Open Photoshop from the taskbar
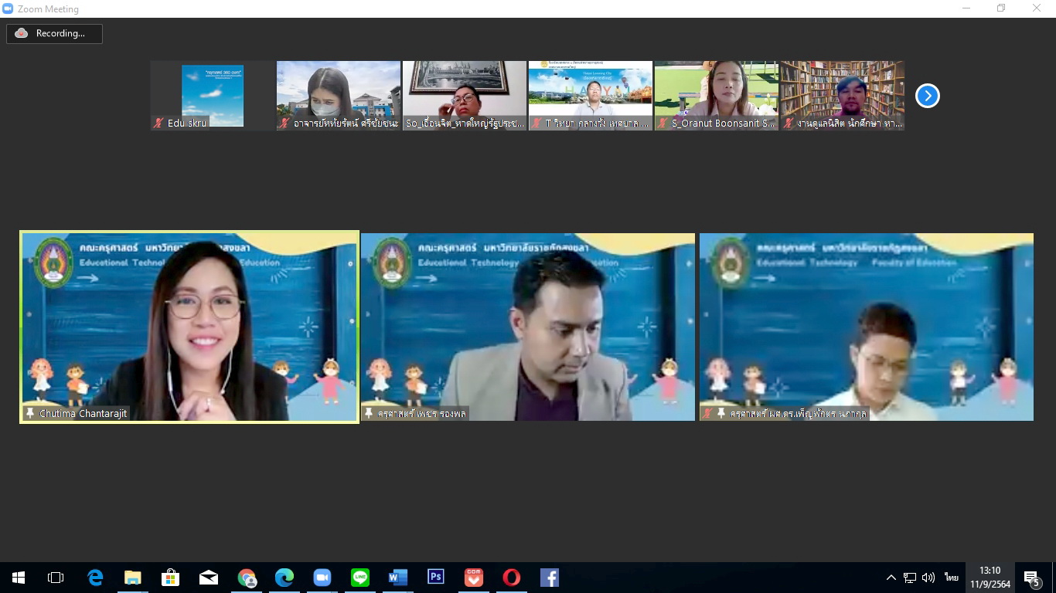Screen dimensions: 1056x593 (x=436, y=578)
